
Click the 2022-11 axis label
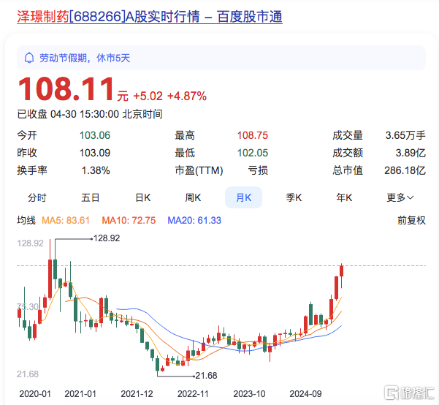tap(193, 394)
